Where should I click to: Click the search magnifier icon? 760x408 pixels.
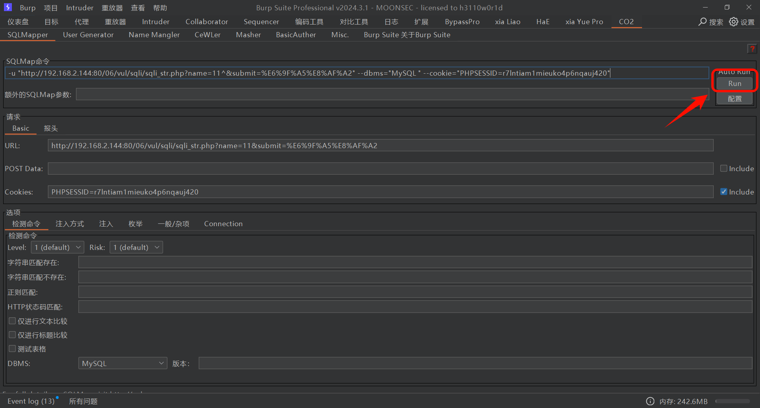coord(703,22)
